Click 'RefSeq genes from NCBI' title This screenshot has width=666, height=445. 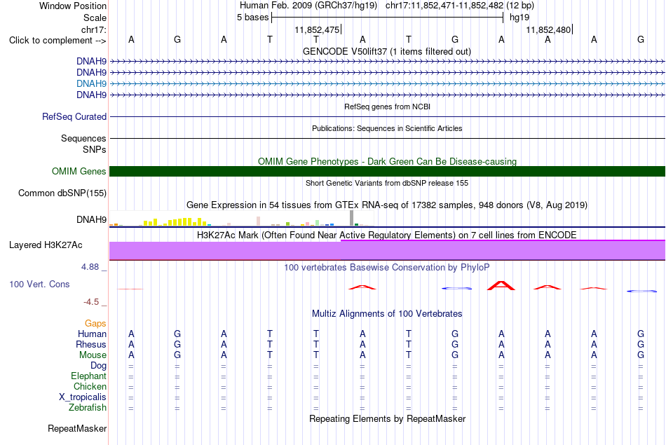pyautogui.click(x=387, y=107)
